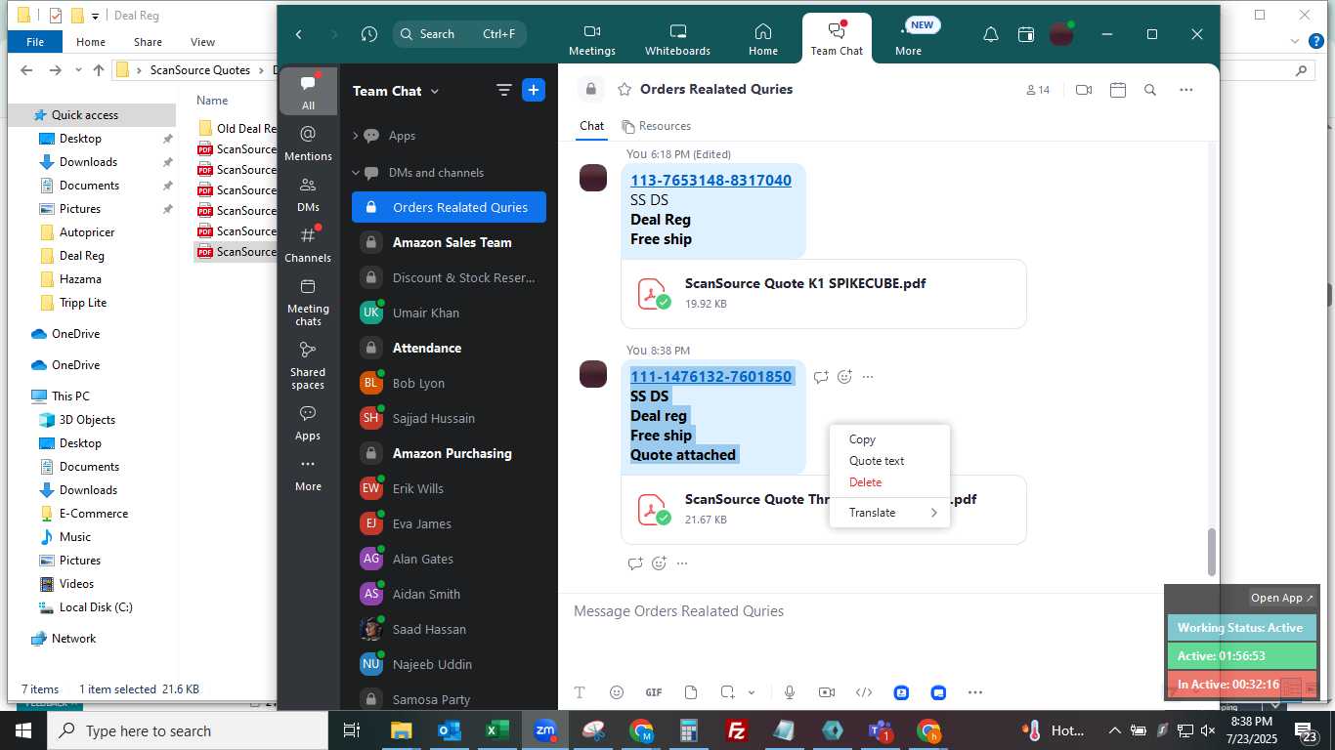
Task: Select All in chat sidebar
Action: [x=308, y=92]
